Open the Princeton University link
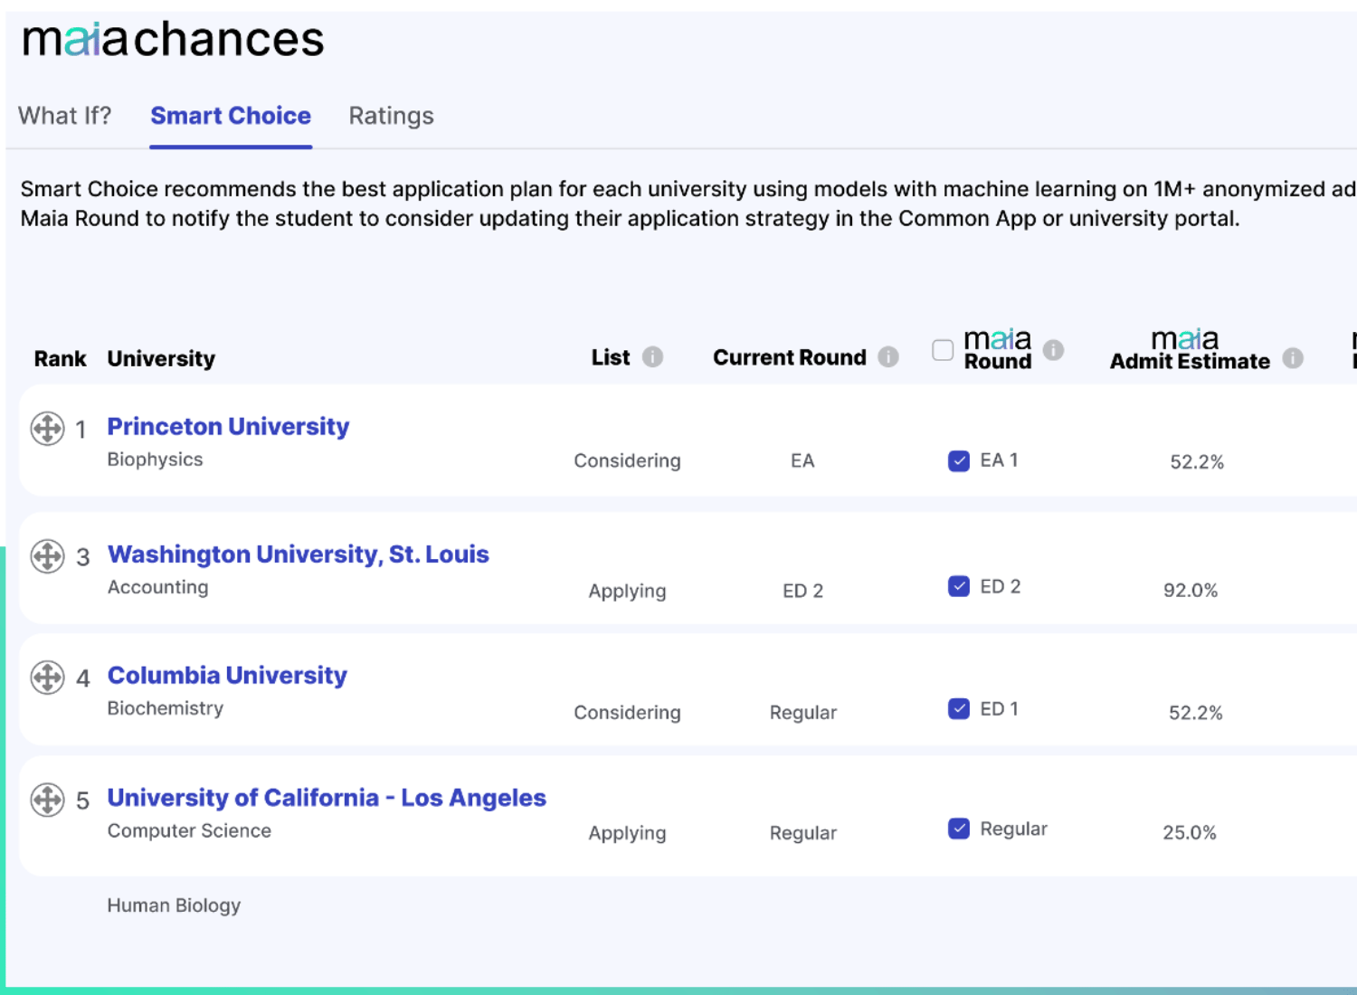The width and height of the screenshot is (1357, 995). [228, 426]
